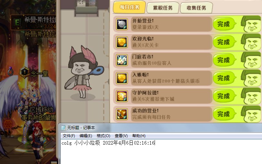Click the ring icon left of 念…皇
The image size is (262, 164).
(11, 71)
